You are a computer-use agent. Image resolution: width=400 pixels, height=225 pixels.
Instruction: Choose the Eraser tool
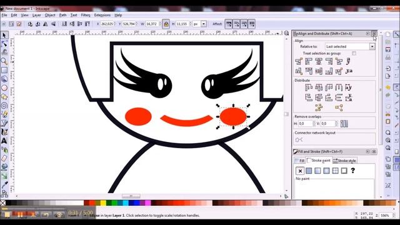pyautogui.click(x=4, y=158)
